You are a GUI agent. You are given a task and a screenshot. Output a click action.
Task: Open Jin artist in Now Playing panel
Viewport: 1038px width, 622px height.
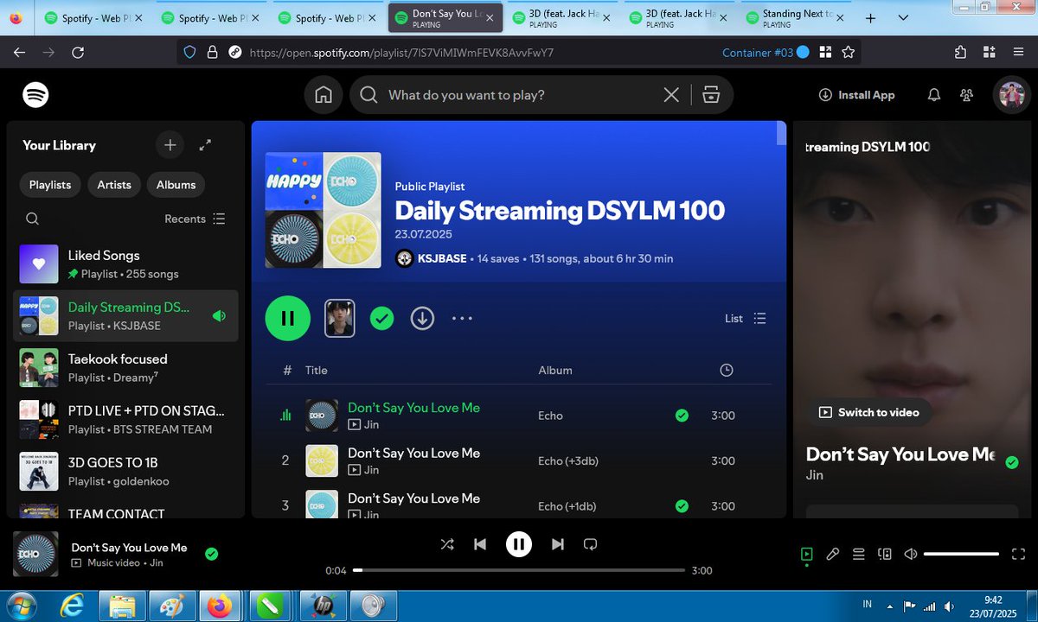(814, 475)
